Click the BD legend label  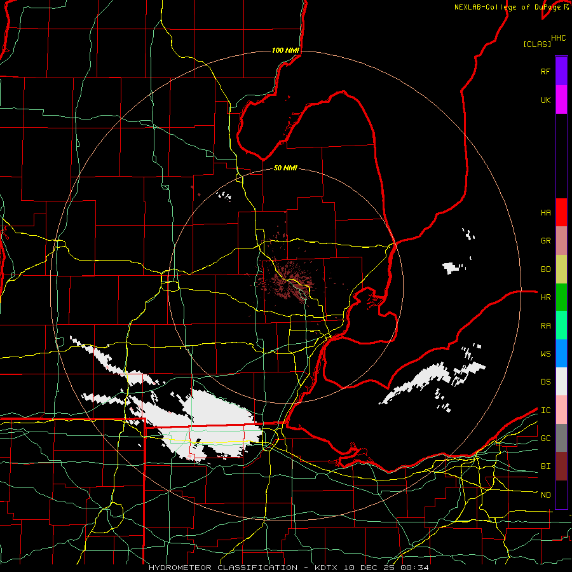pos(545,269)
